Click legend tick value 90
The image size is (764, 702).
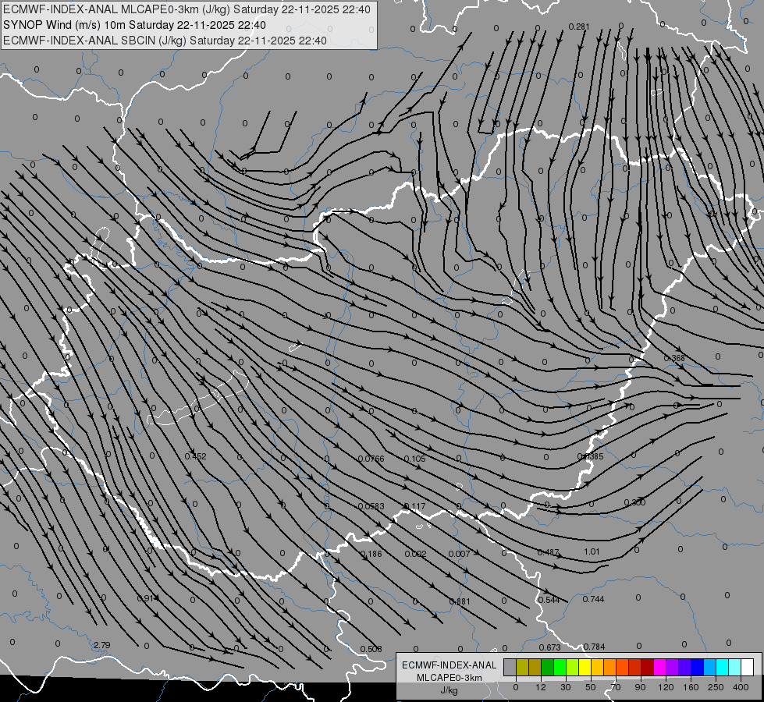click(x=640, y=687)
